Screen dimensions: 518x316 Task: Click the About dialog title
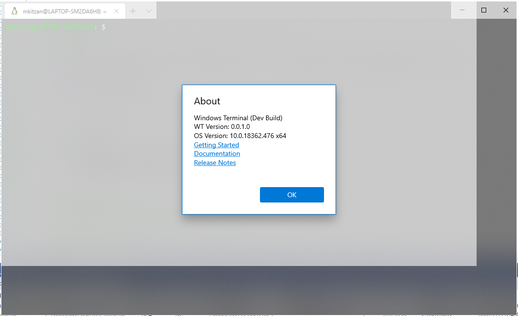(x=207, y=101)
